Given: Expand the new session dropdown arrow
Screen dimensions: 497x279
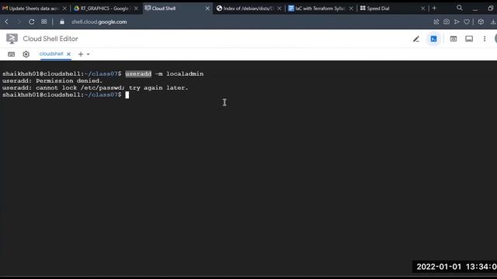Looking at the screenshot, I should click(x=88, y=54).
